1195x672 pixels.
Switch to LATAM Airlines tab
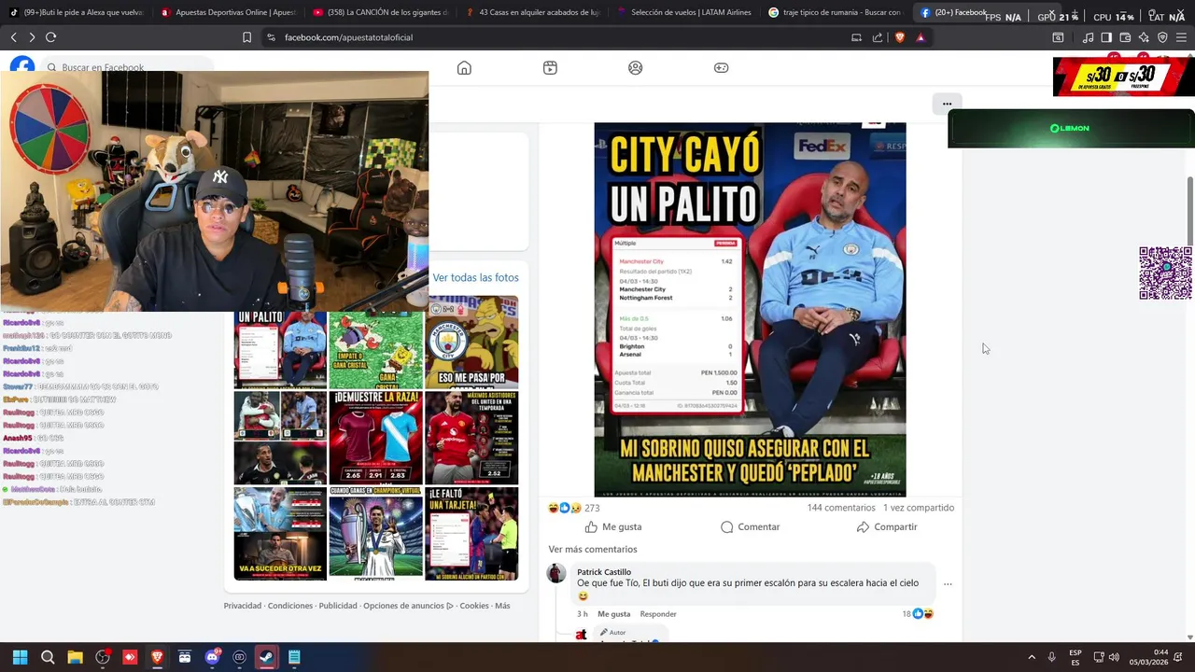coord(684,12)
